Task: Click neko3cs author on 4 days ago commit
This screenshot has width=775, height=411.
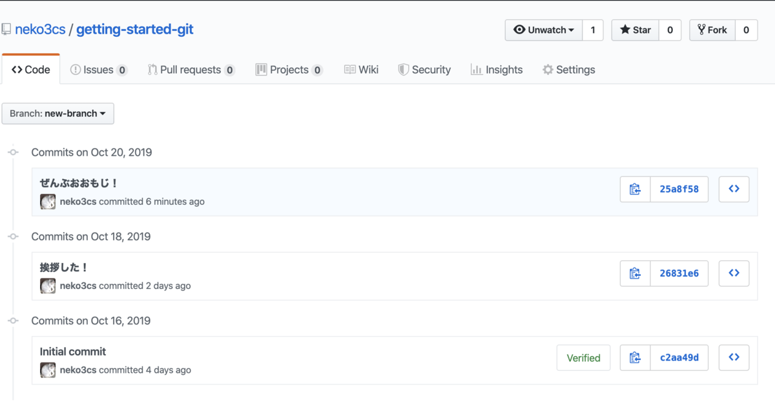Action: pyautogui.click(x=78, y=370)
